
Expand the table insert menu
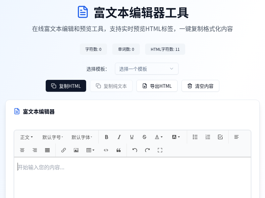[x=90, y=150]
